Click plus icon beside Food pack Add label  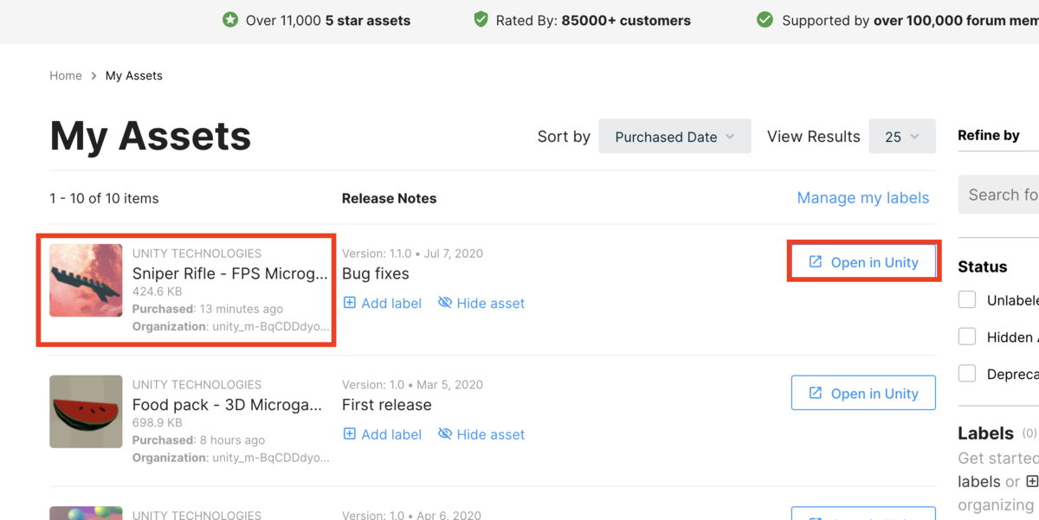click(350, 434)
